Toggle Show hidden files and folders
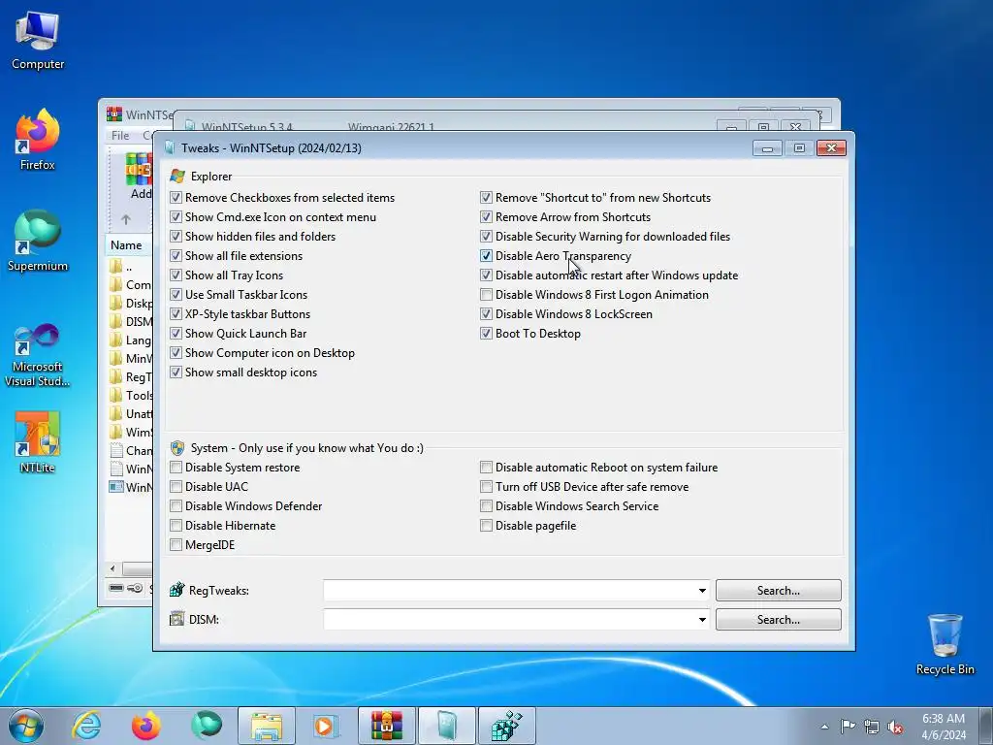The width and height of the screenshot is (993, 745). coord(176,237)
